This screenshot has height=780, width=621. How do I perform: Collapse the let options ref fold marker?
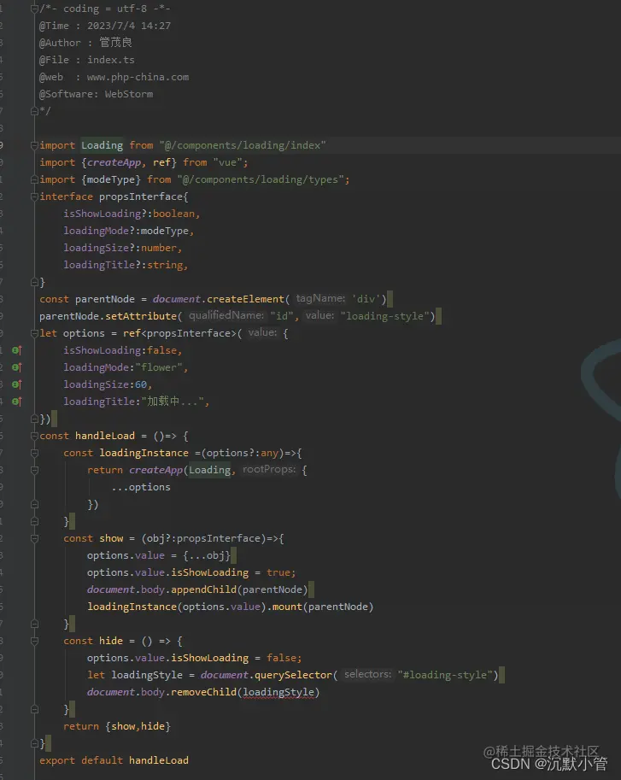34,333
